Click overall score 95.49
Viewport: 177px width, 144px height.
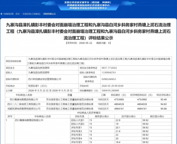[163, 100]
